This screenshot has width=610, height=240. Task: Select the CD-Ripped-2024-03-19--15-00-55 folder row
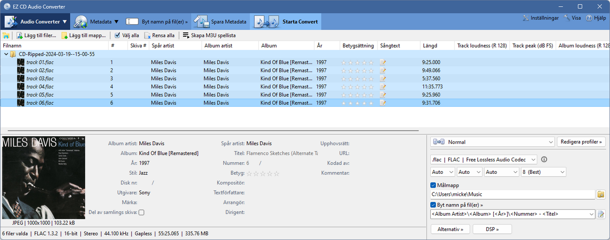click(305, 54)
